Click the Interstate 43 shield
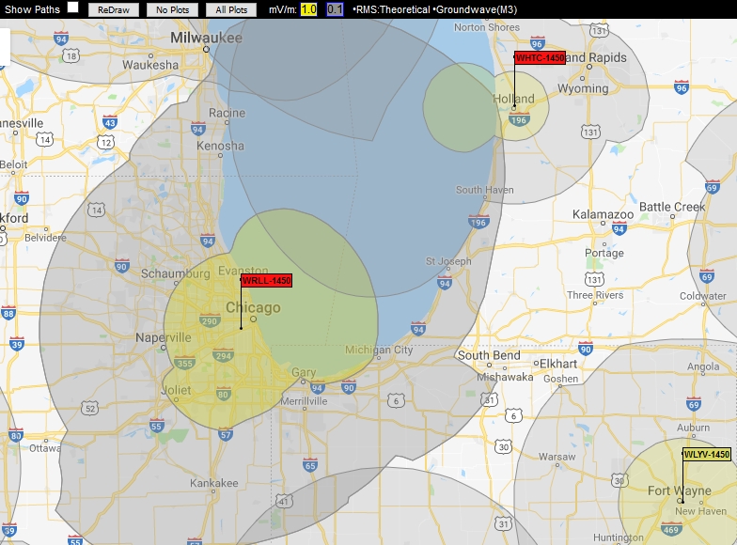737x545 pixels. click(109, 122)
